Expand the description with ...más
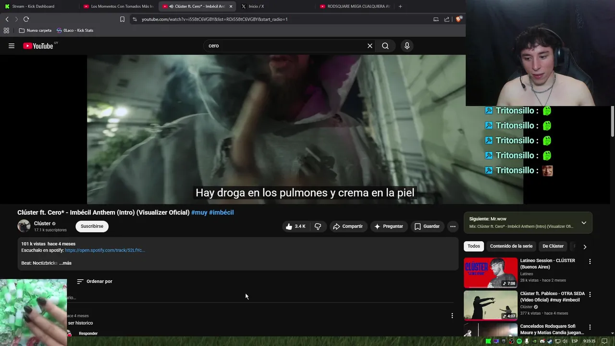Image resolution: width=615 pixels, height=346 pixels. tap(65, 263)
